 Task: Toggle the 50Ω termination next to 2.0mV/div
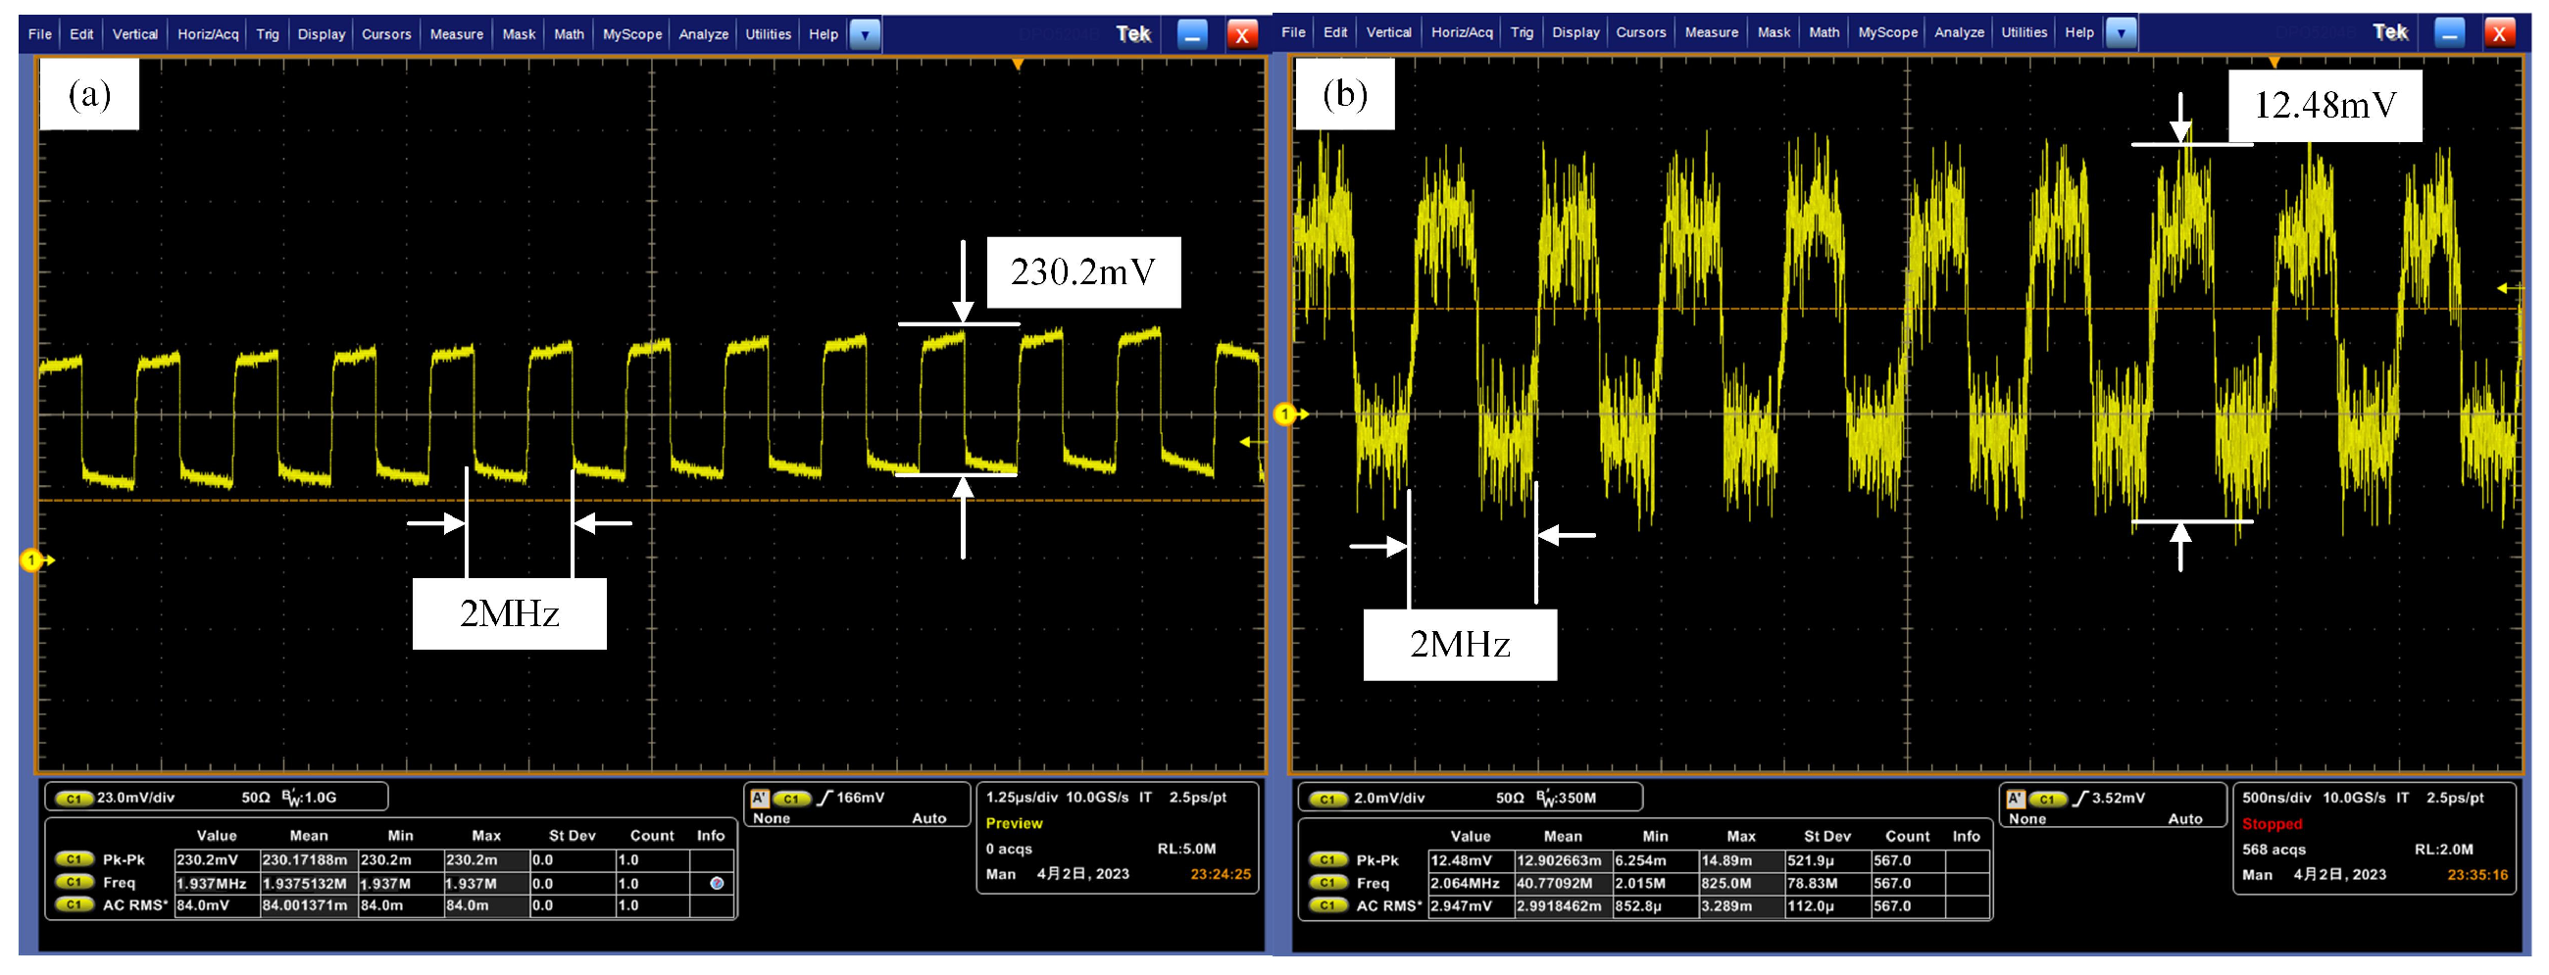[1509, 799]
